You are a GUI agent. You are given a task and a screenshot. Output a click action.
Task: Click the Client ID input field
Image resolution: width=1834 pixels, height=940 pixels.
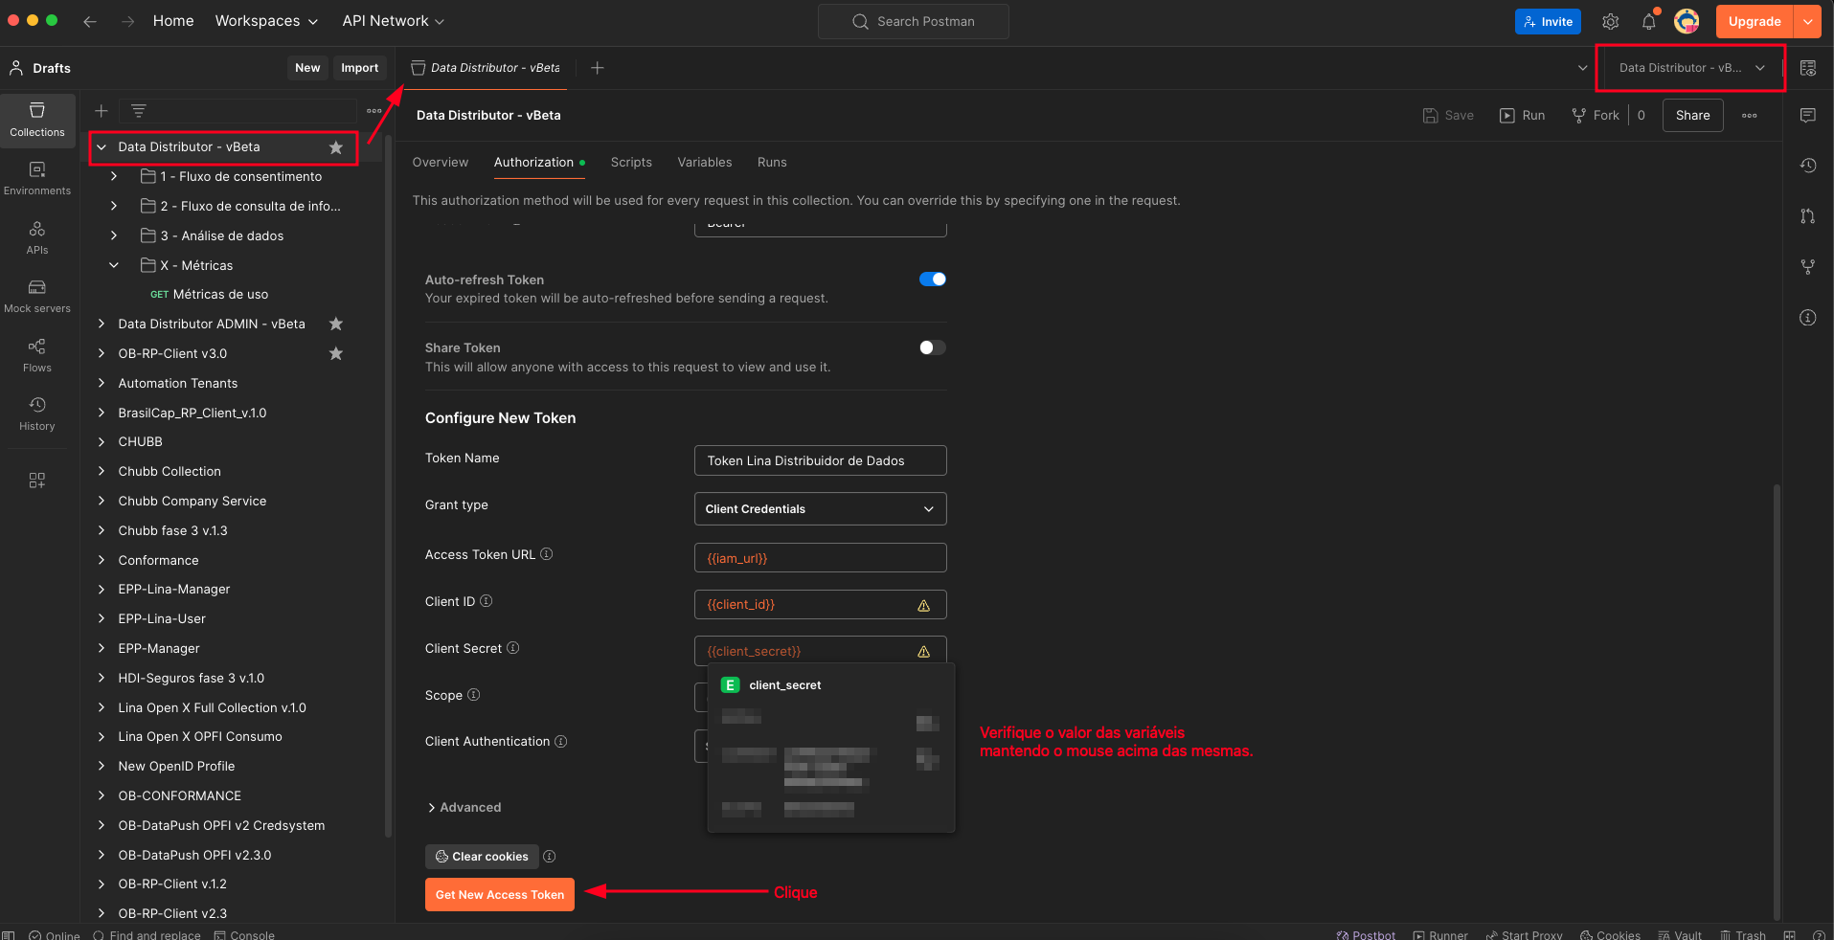click(x=820, y=605)
